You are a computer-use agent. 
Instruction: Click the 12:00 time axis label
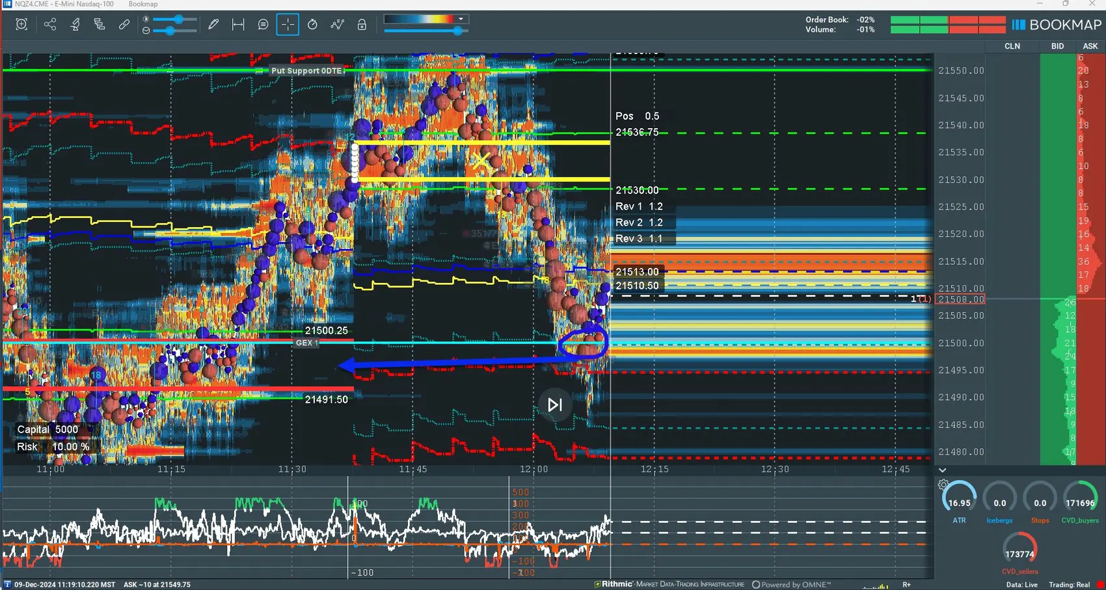(x=533, y=469)
